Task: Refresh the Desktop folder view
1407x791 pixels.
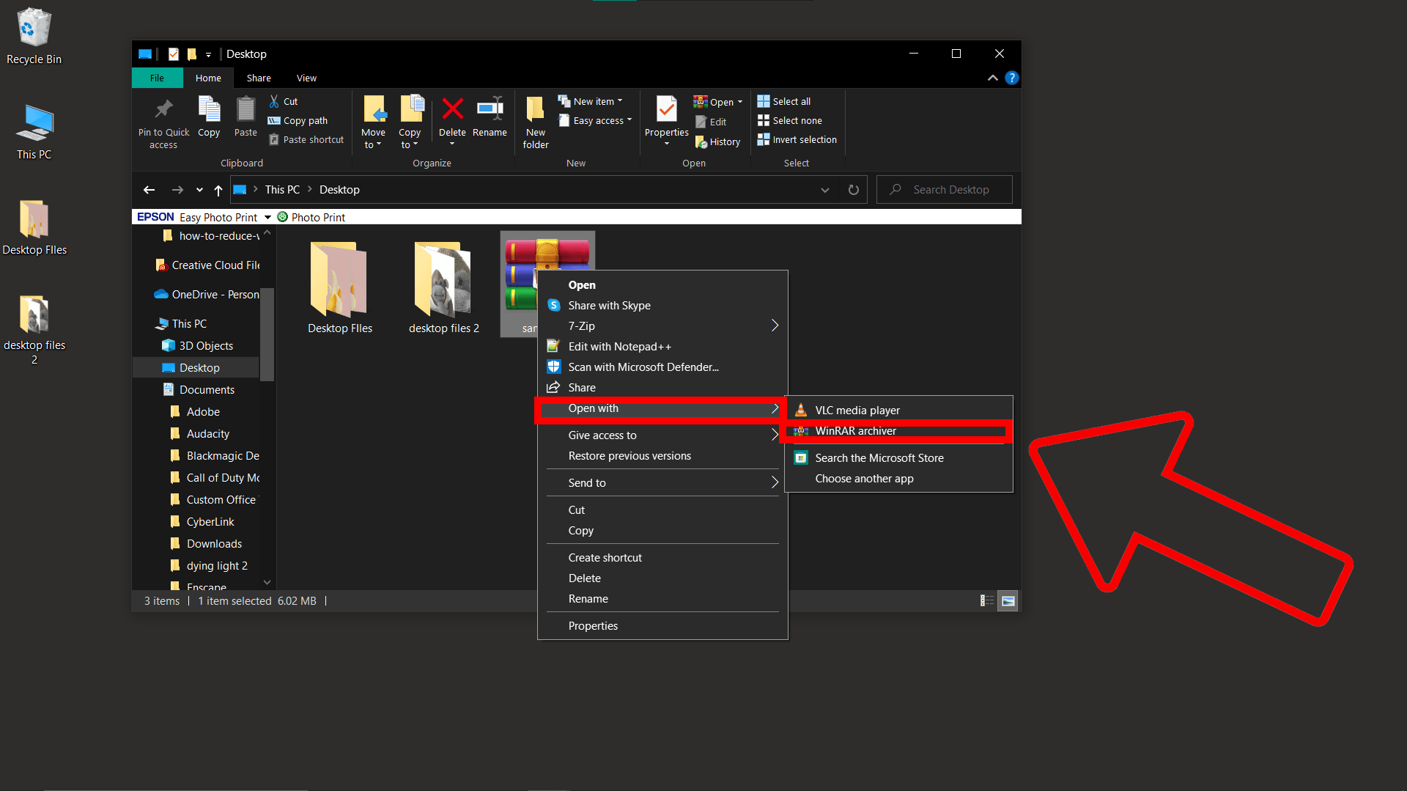Action: coord(852,189)
